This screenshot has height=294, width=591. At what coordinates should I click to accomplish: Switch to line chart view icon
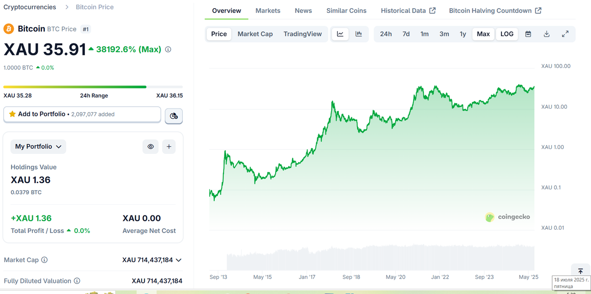click(340, 34)
